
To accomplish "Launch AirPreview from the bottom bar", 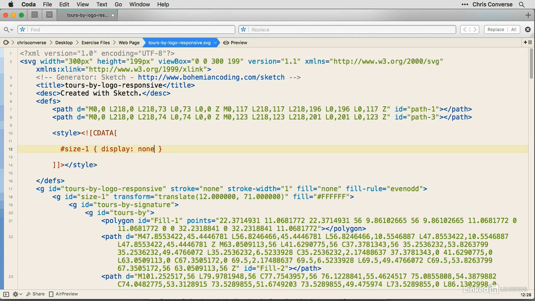I will coord(64,294).
